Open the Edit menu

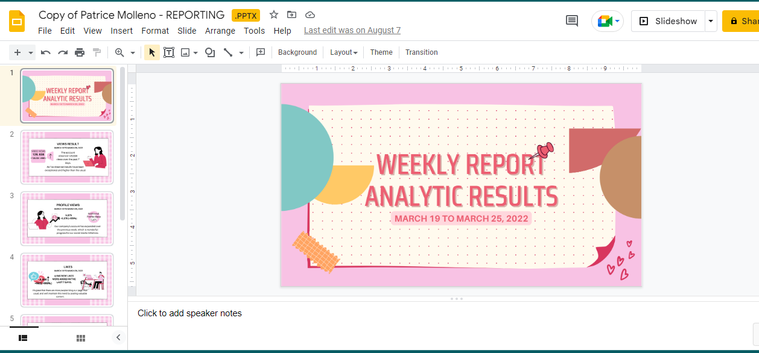coord(68,31)
